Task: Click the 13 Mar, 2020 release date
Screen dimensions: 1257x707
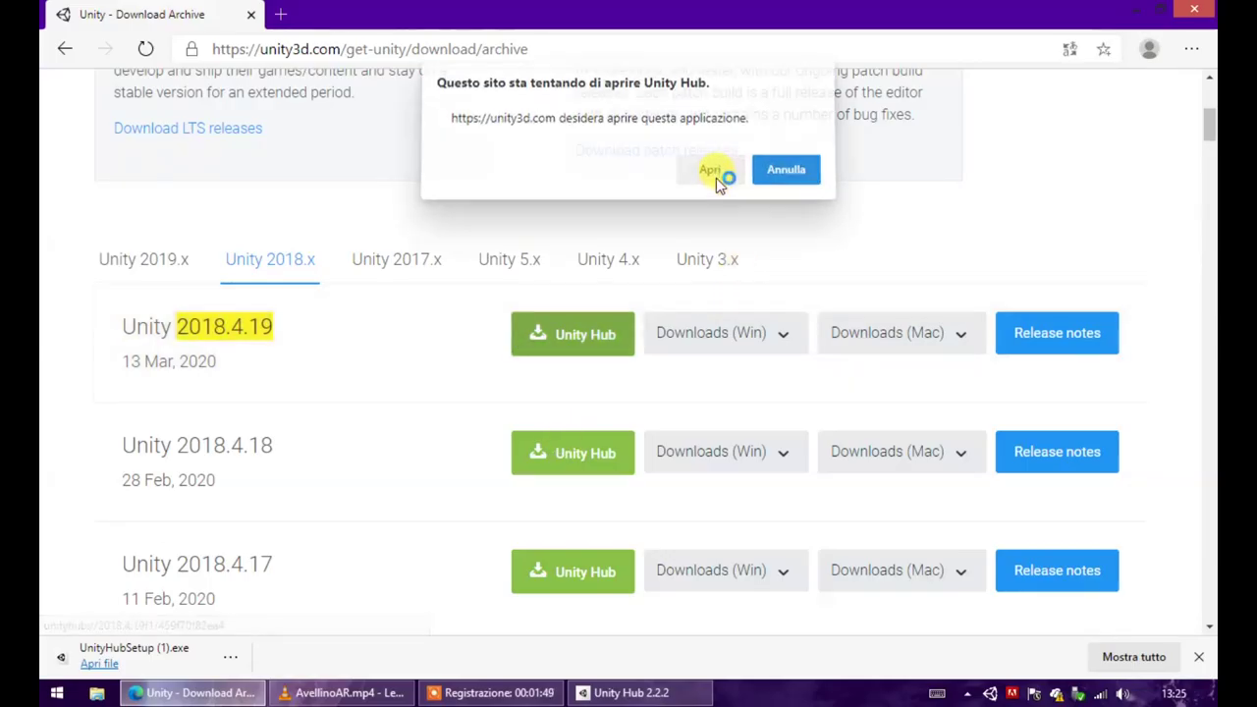Action: pyautogui.click(x=169, y=361)
